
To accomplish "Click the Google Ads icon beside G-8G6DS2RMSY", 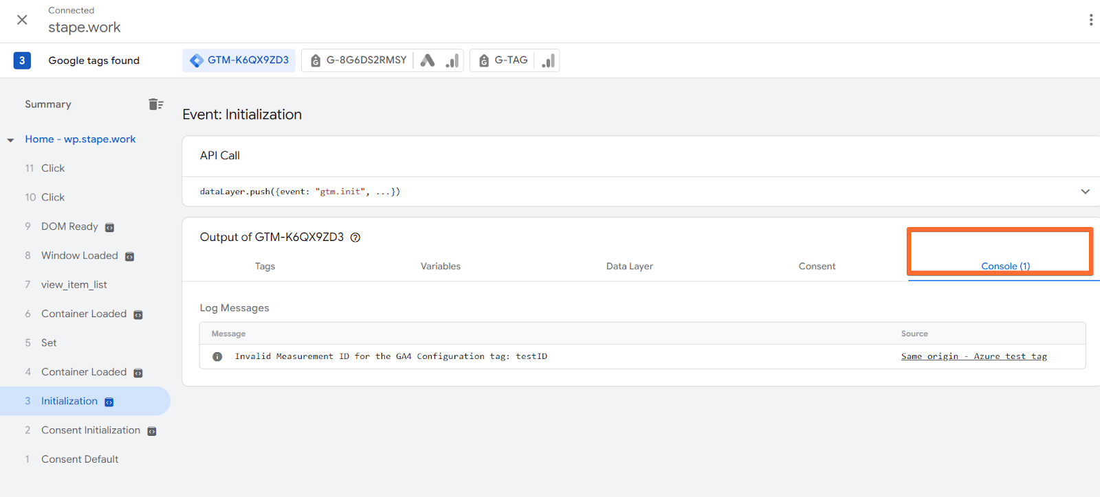I will [428, 60].
